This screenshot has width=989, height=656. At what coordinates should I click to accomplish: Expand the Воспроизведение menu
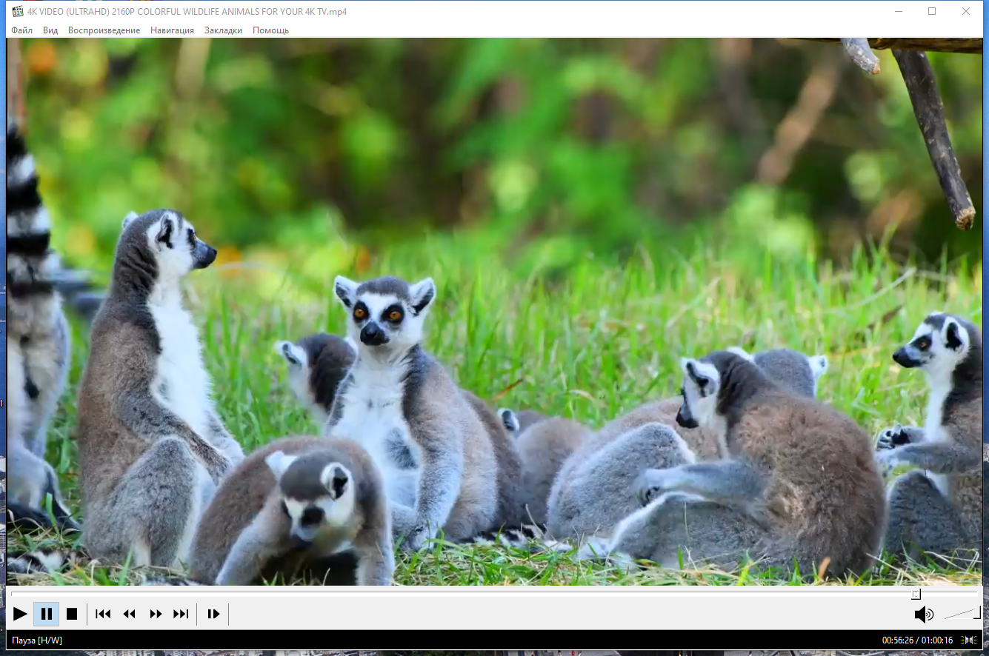104,30
